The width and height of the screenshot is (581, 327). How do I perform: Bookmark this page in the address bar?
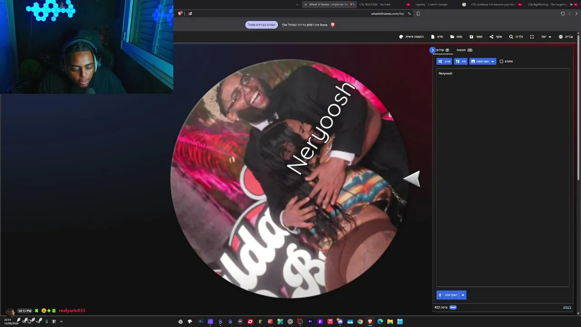point(418,14)
